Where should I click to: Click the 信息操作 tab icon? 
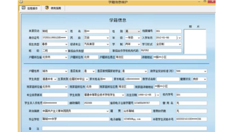click(x=23, y=8)
